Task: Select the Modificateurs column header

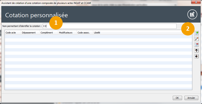Action: (67, 33)
